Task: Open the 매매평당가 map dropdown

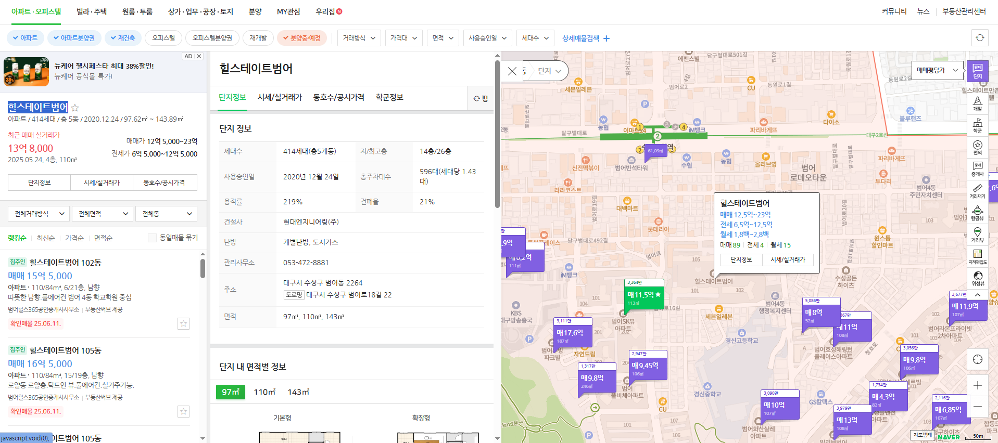Action: coord(937,70)
